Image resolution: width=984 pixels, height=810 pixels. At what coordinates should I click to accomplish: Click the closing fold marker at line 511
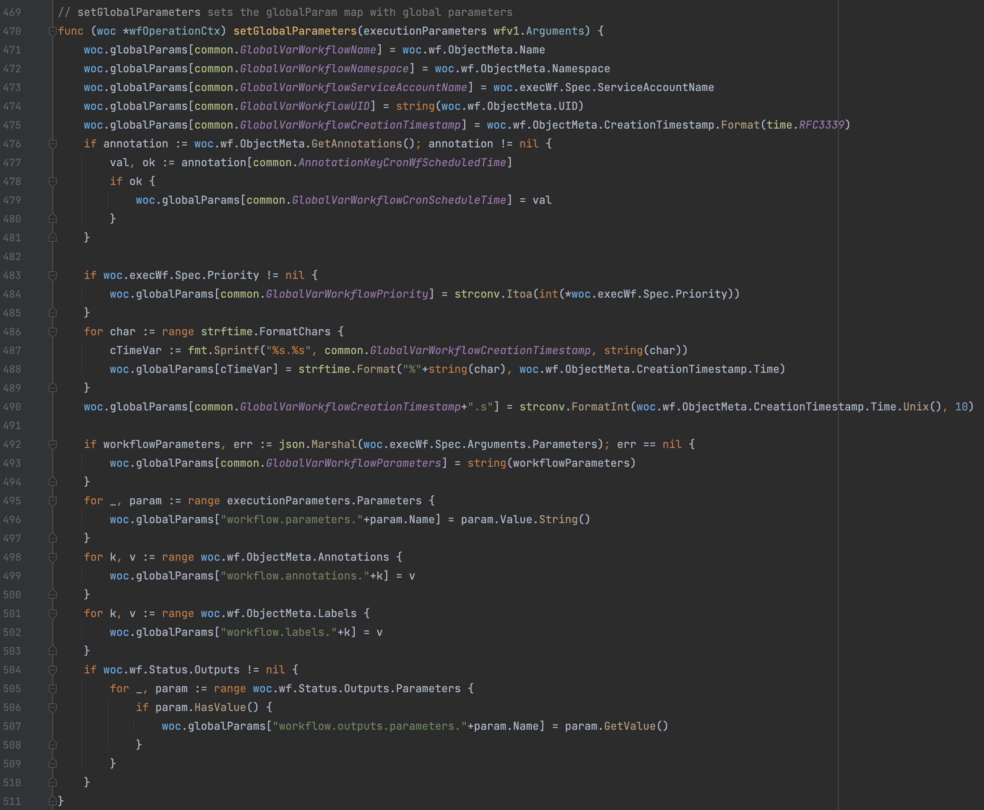point(53,801)
